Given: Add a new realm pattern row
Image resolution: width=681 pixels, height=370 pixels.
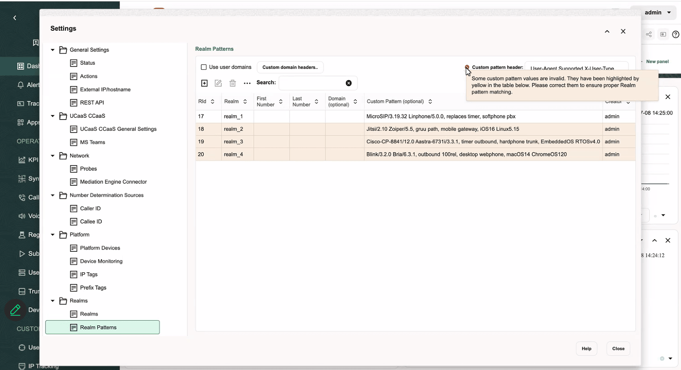Looking at the screenshot, I should pyautogui.click(x=204, y=83).
